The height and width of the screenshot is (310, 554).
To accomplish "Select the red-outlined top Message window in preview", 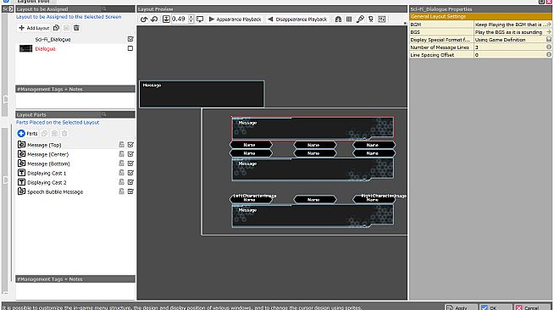I will point(313,128).
